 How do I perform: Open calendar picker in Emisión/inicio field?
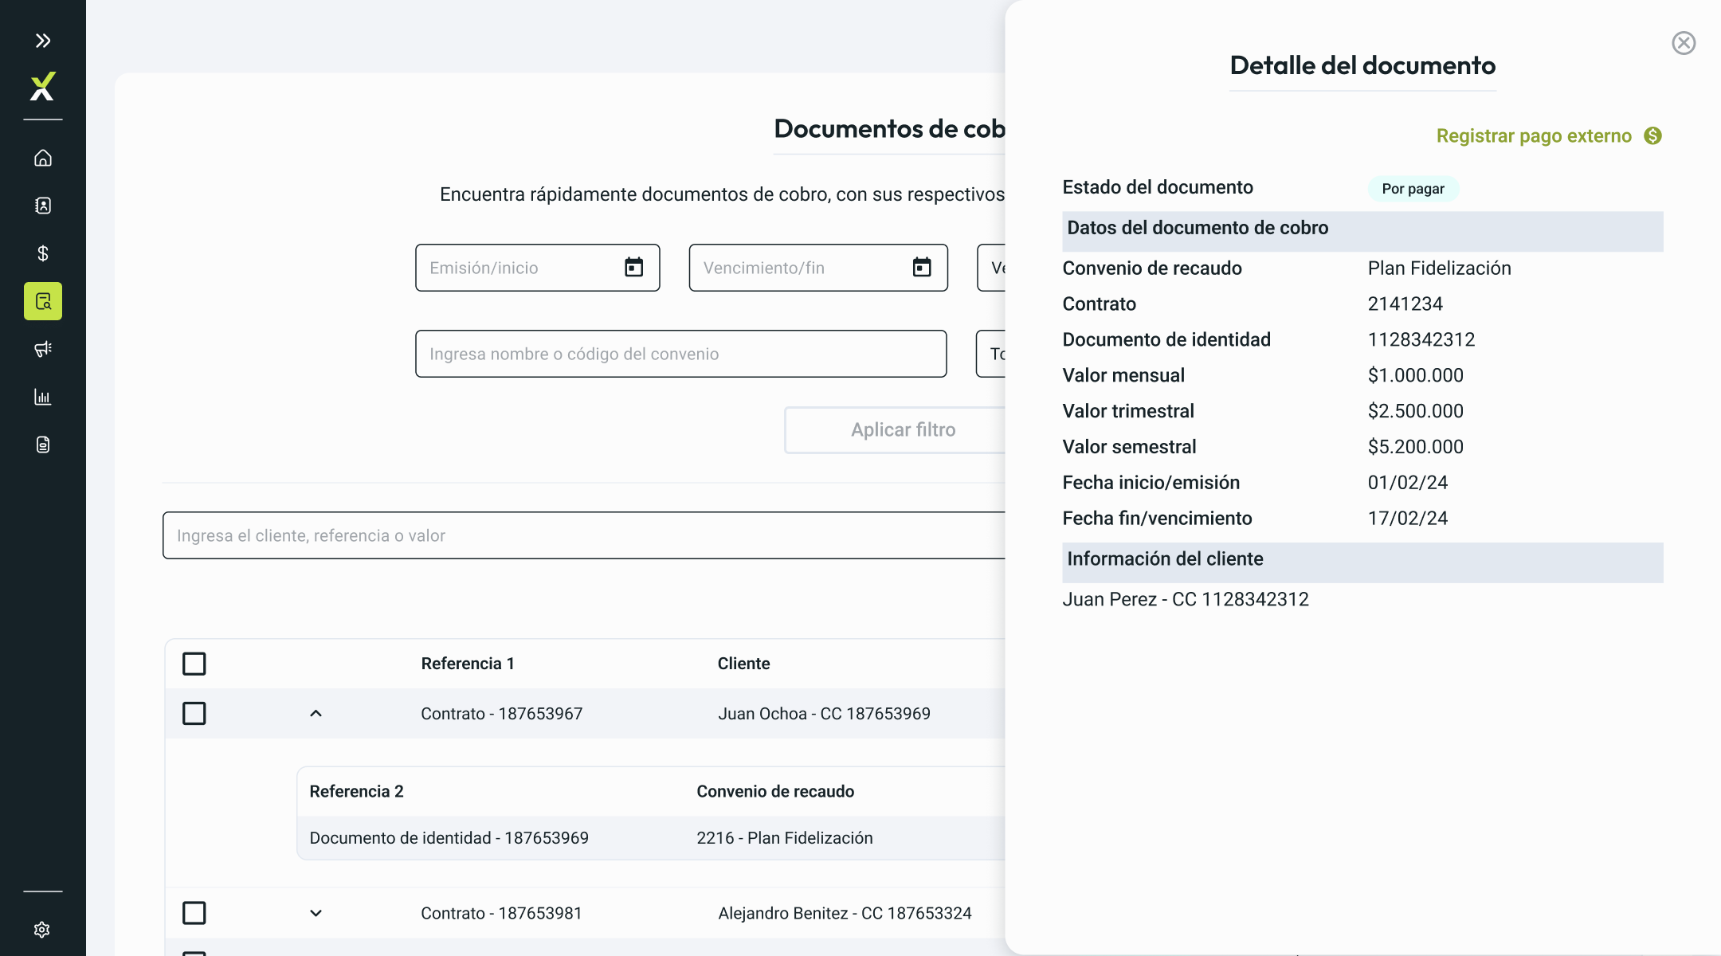tap(633, 268)
